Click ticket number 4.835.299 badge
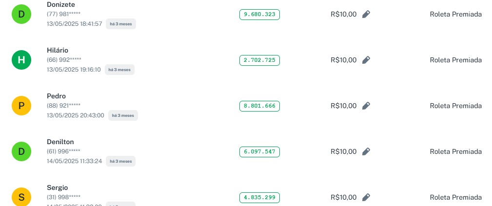Screen dimensions: 492x206 [259, 197]
